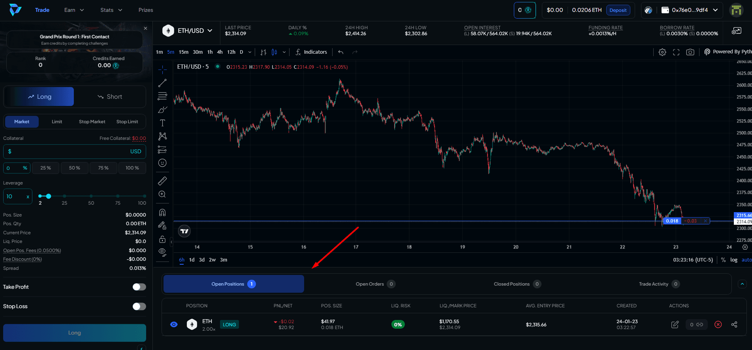Click the platform logo in header
This screenshot has width=752, height=350.
(15, 10)
